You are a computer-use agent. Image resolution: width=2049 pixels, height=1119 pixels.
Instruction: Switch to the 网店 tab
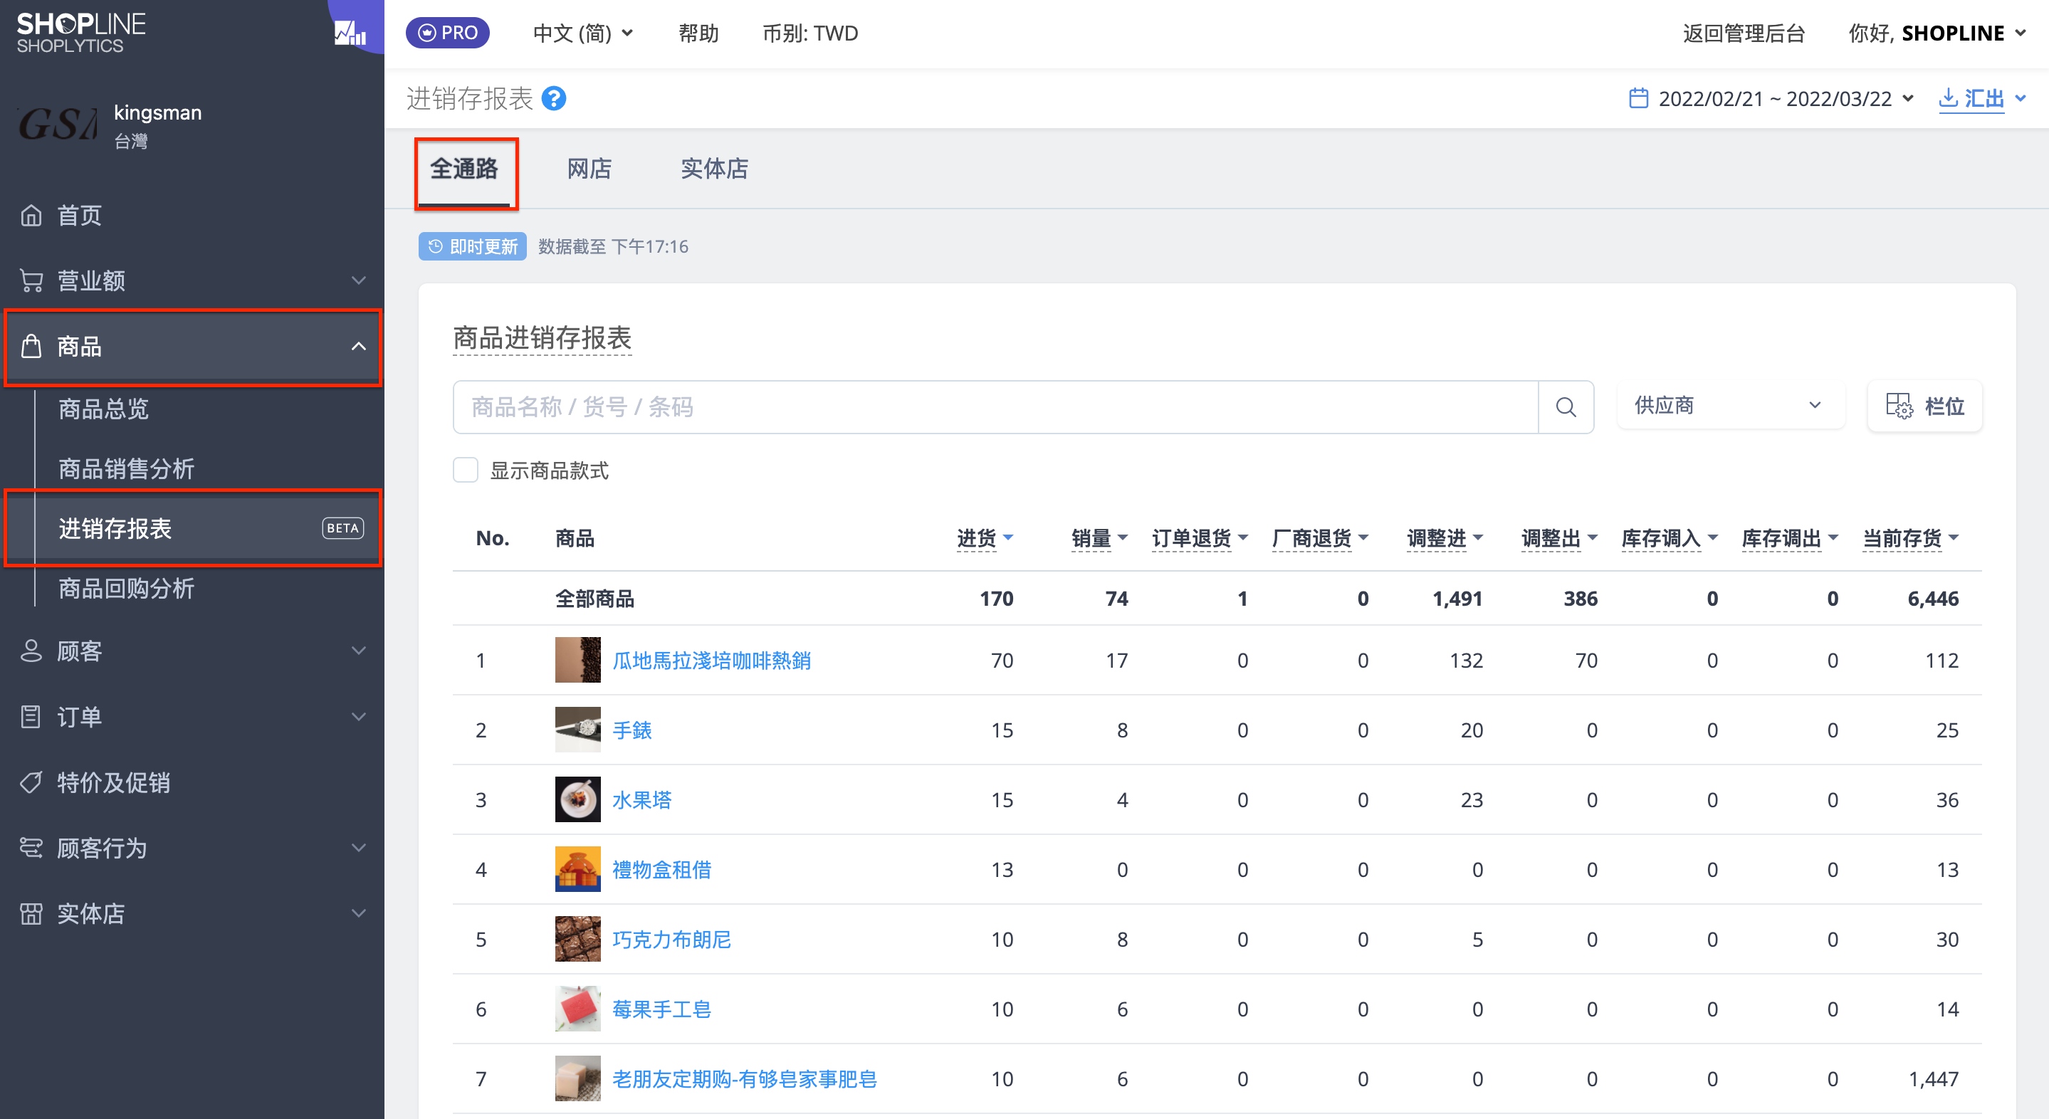coord(589,169)
